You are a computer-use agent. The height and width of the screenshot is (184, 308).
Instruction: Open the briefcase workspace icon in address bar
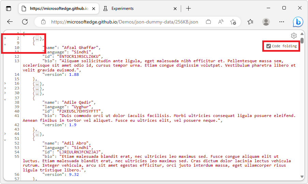coord(208,22)
